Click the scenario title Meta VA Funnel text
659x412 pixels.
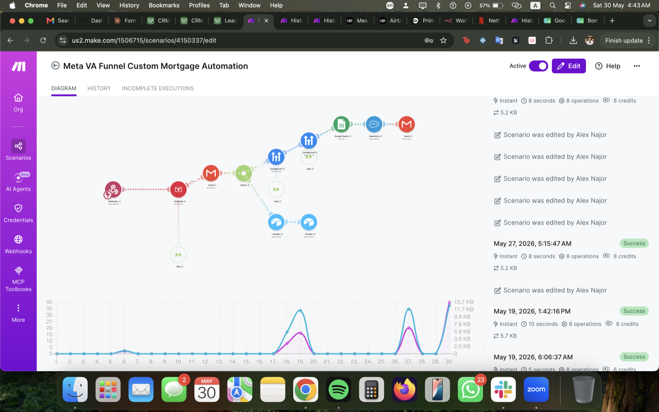[156, 66]
